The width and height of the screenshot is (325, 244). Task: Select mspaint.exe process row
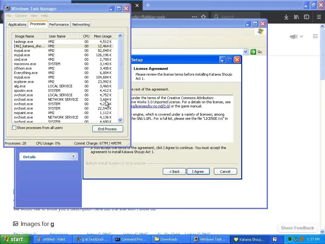pyautogui.click(x=63, y=113)
